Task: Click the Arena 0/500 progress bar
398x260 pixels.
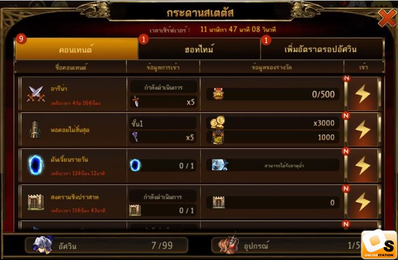Action: (x=273, y=94)
